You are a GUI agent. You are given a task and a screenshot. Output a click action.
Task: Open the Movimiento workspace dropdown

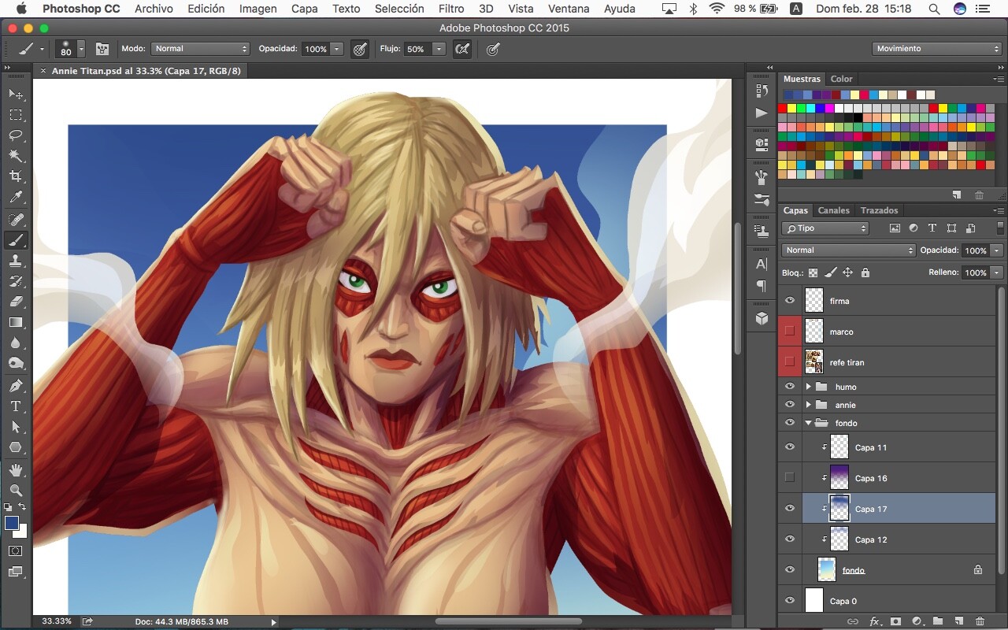pos(937,49)
